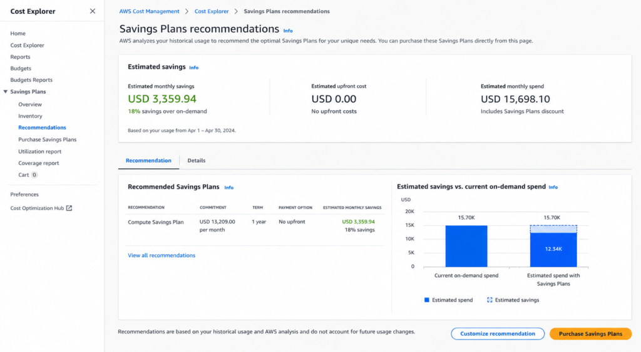Select the Recommendations sidebar entry
Screen dimensions: 641x352
pos(42,128)
